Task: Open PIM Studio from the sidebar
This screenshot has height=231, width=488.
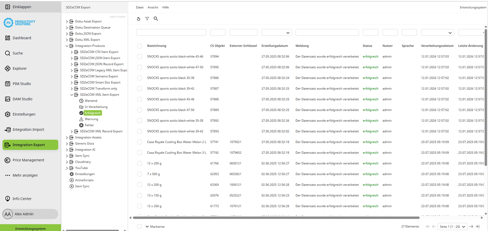Action: click(22, 83)
